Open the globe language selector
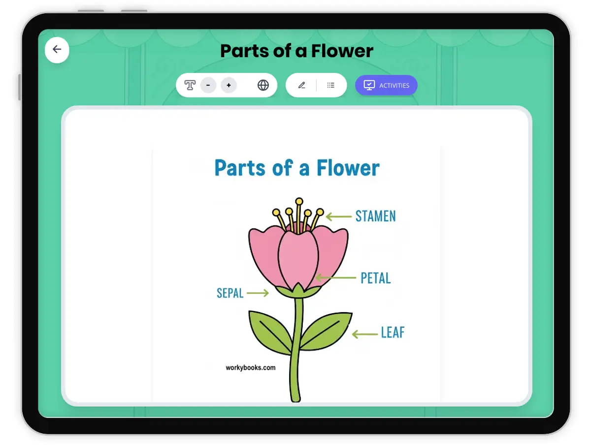591x446 pixels. (x=263, y=85)
